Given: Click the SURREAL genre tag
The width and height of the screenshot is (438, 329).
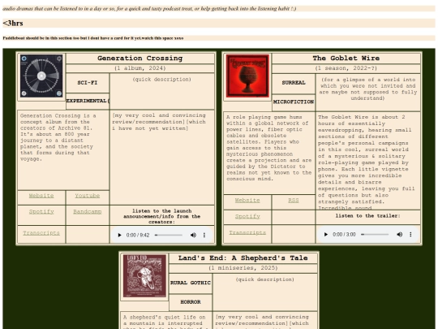Looking at the screenshot, I should click(294, 83).
